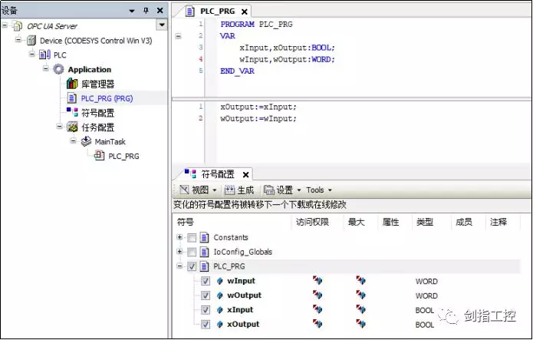Click the 生成 (Build) button
Screen dimensions: 533x340
click(239, 190)
